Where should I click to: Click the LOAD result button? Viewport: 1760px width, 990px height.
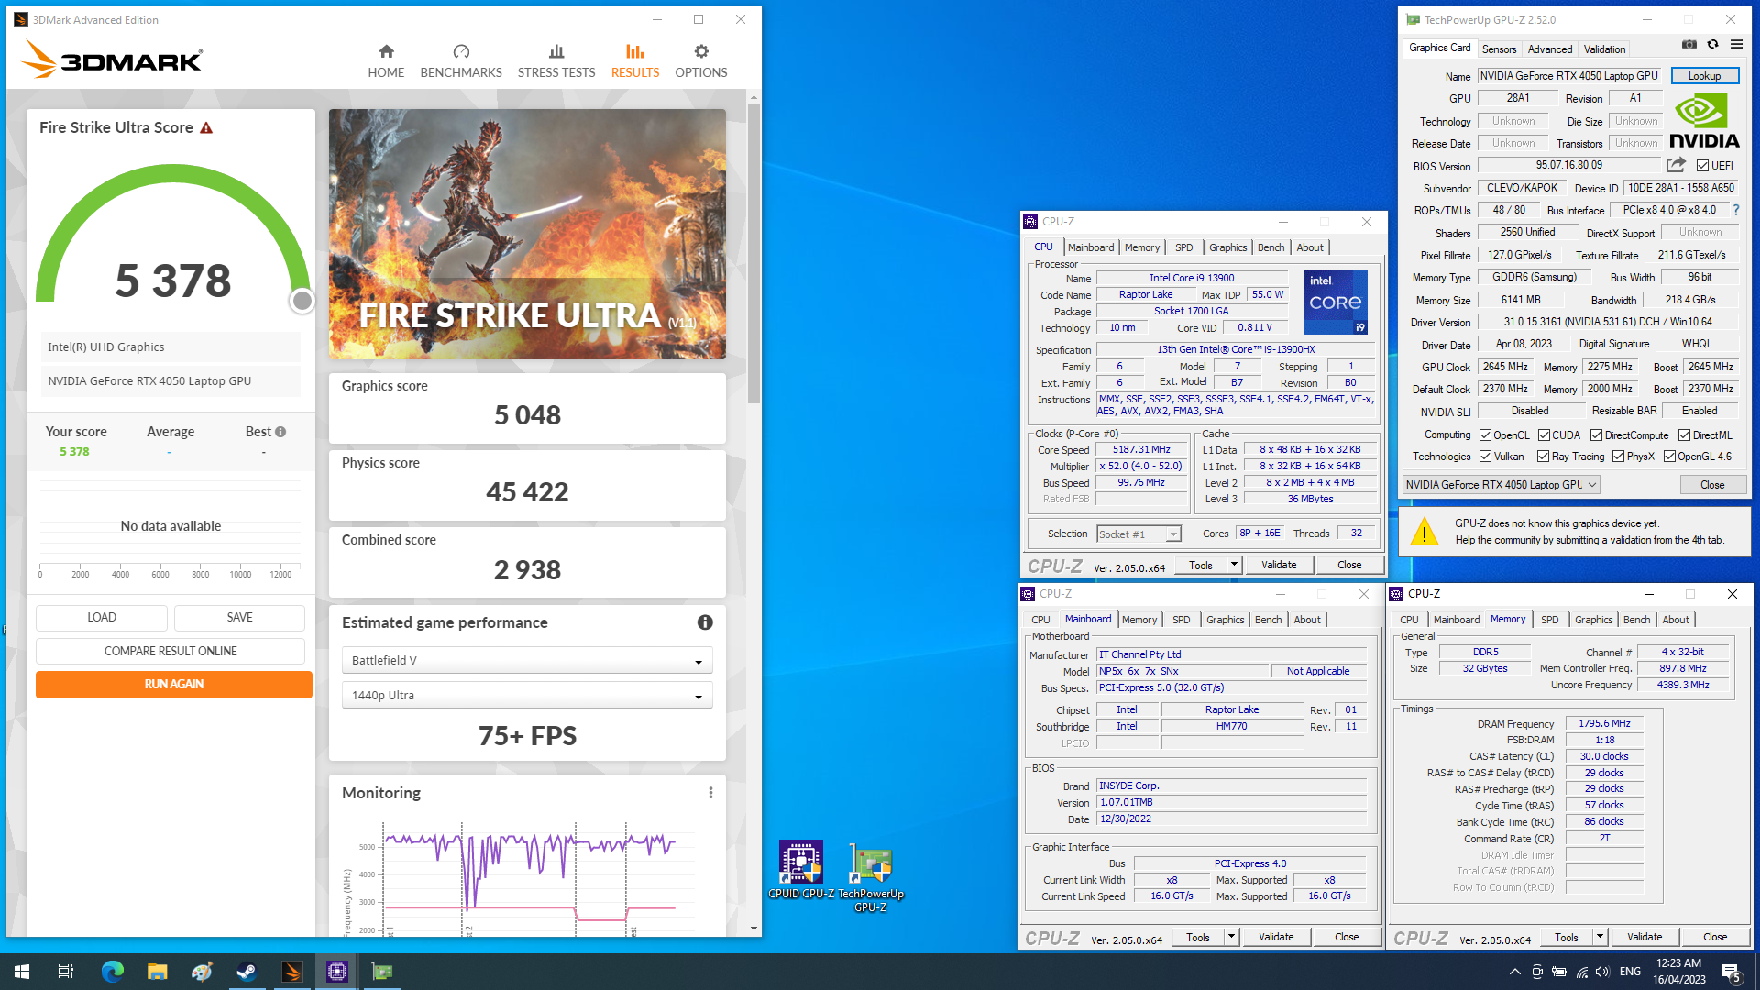(x=102, y=618)
